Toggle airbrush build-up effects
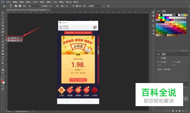 73,6
